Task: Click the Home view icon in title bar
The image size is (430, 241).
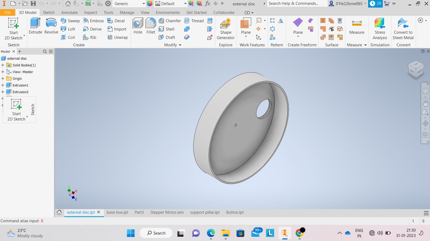Action: pyautogui.click(x=68, y=3)
